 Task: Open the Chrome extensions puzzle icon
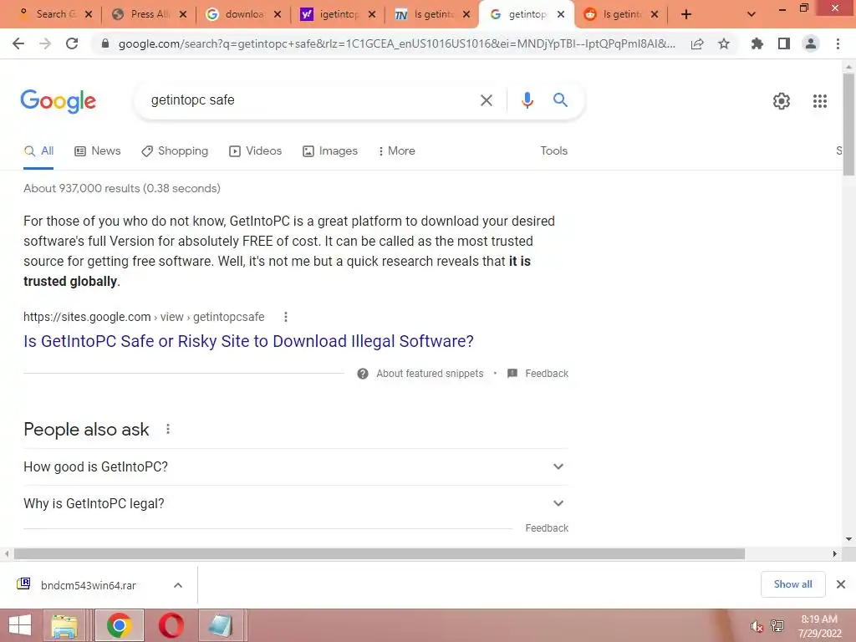(x=757, y=43)
